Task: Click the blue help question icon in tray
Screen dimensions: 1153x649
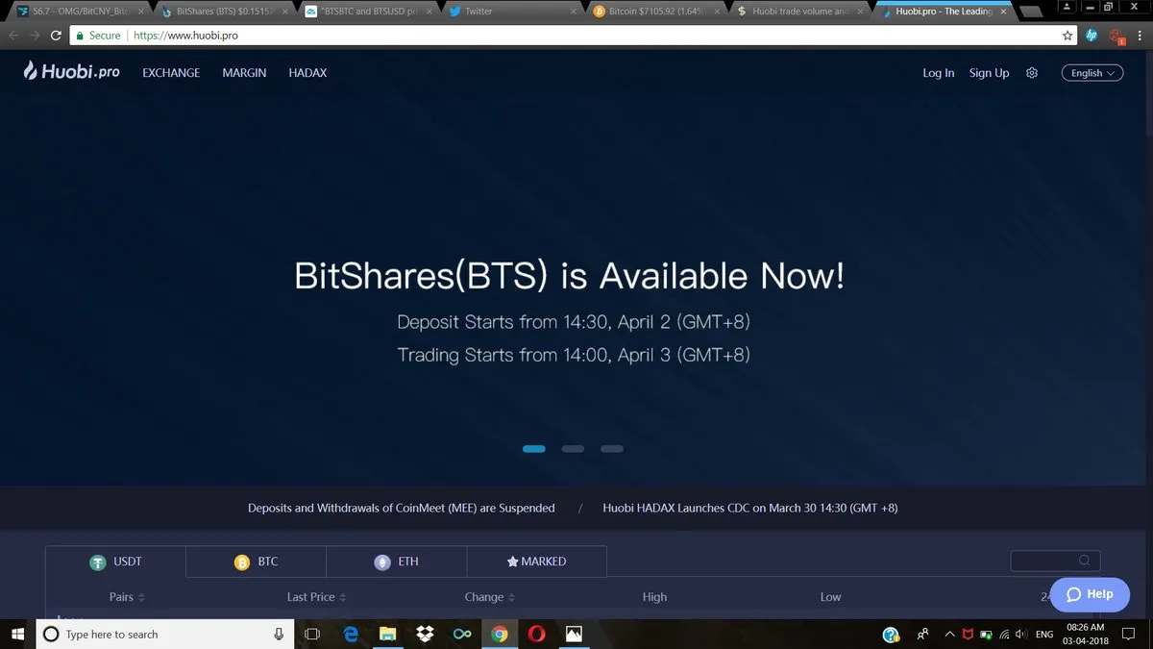Action: coord(891,635)
